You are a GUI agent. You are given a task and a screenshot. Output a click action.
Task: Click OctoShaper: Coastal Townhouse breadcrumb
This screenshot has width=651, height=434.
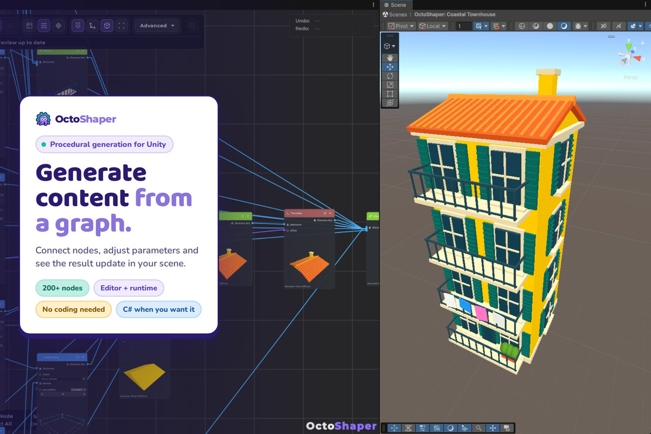coord(455,15)
